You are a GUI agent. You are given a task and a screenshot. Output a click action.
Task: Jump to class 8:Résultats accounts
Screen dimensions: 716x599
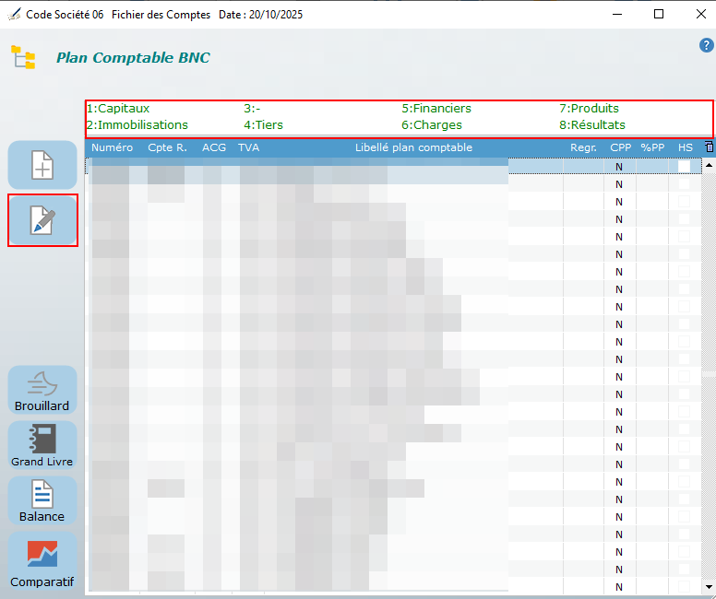tap(592, 125)
